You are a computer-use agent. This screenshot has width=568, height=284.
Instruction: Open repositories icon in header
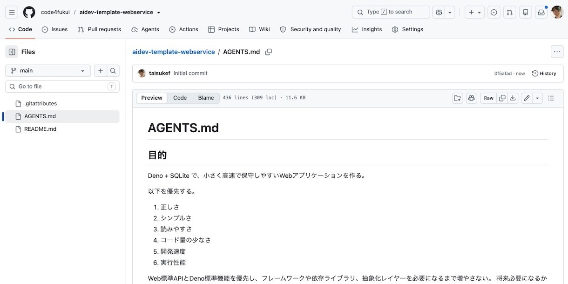[x=526, y=12]
